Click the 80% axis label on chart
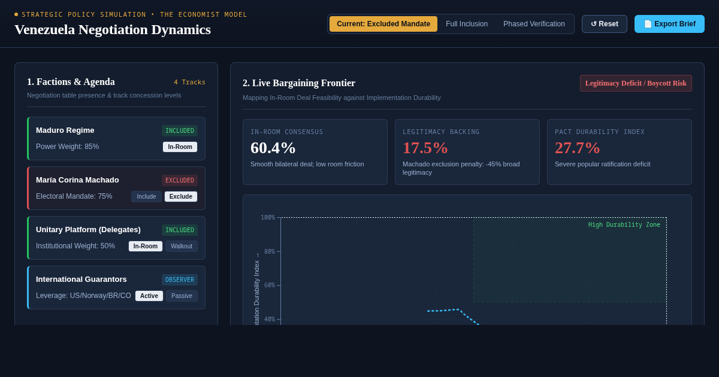 [270, 252]
